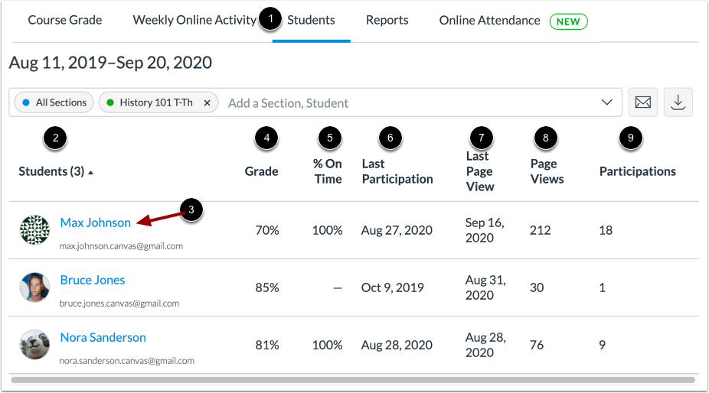The image size is (709, 393).
Task: Click the All Sections filter tag
Action: 54,102
